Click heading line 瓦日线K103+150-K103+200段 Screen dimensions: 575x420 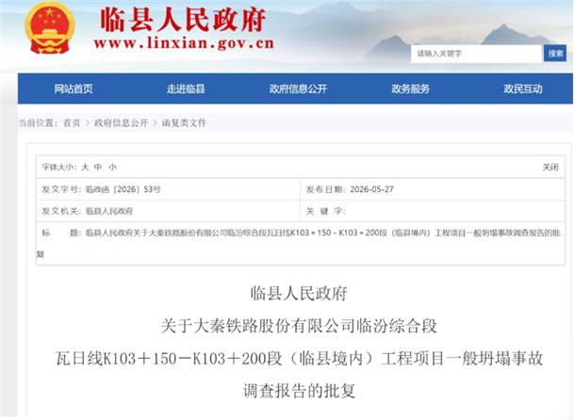299,359
